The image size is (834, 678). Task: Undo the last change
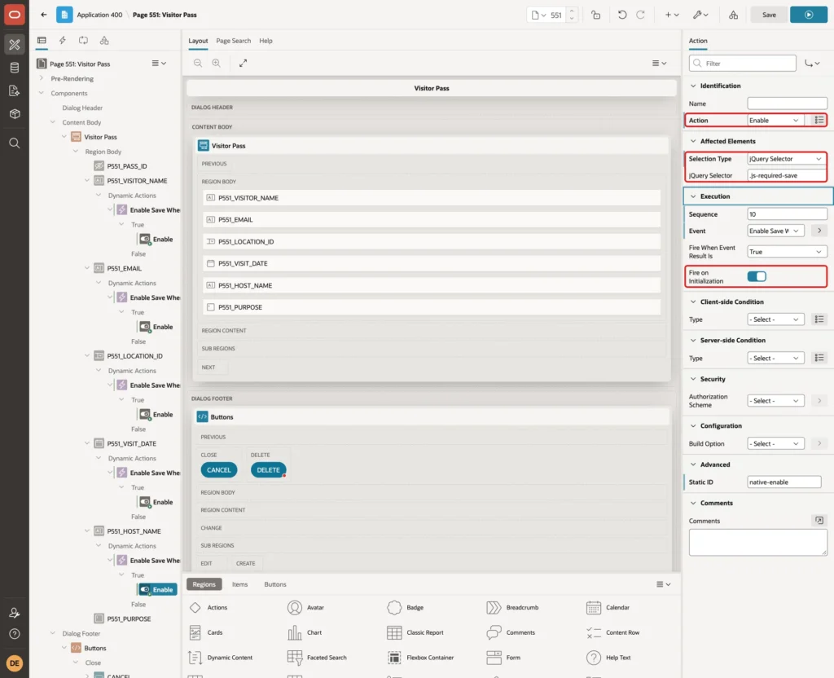pos(621,15)
